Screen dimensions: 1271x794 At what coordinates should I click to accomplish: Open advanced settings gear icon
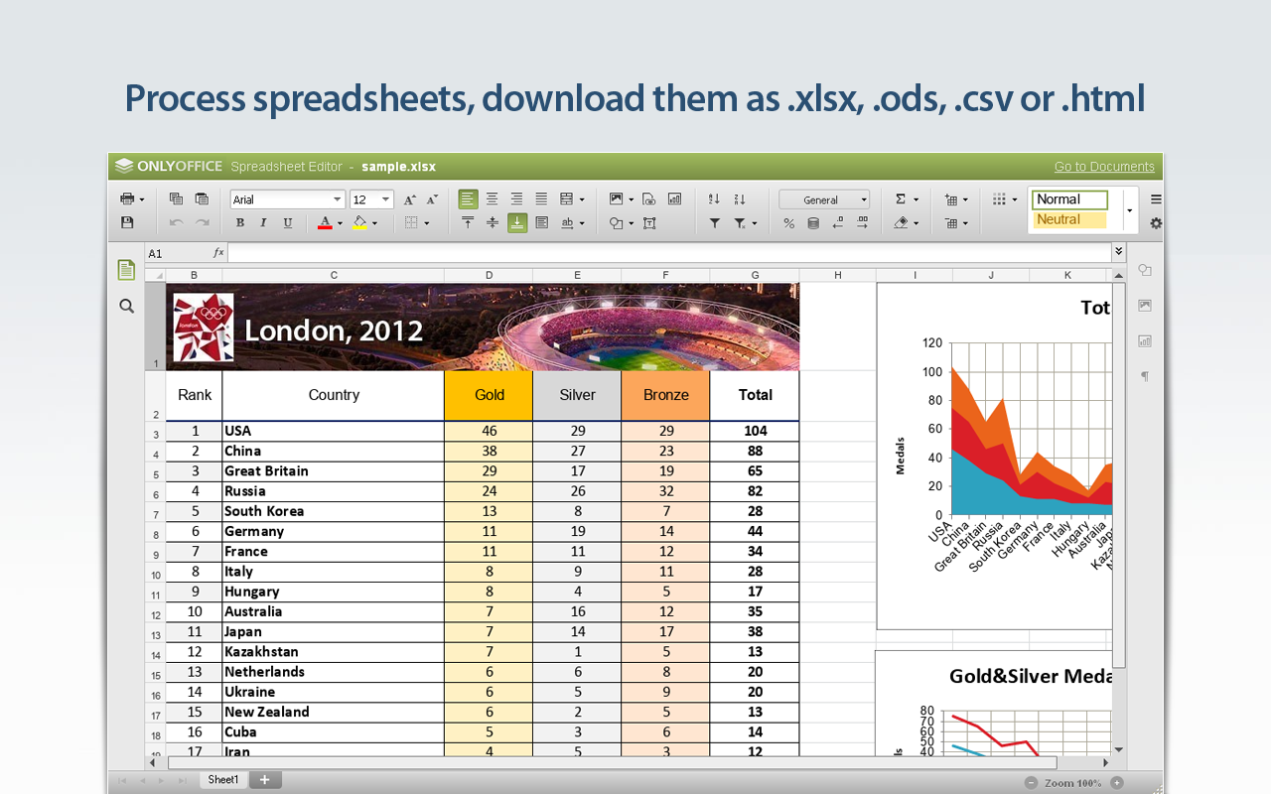tap(1156, 223)
